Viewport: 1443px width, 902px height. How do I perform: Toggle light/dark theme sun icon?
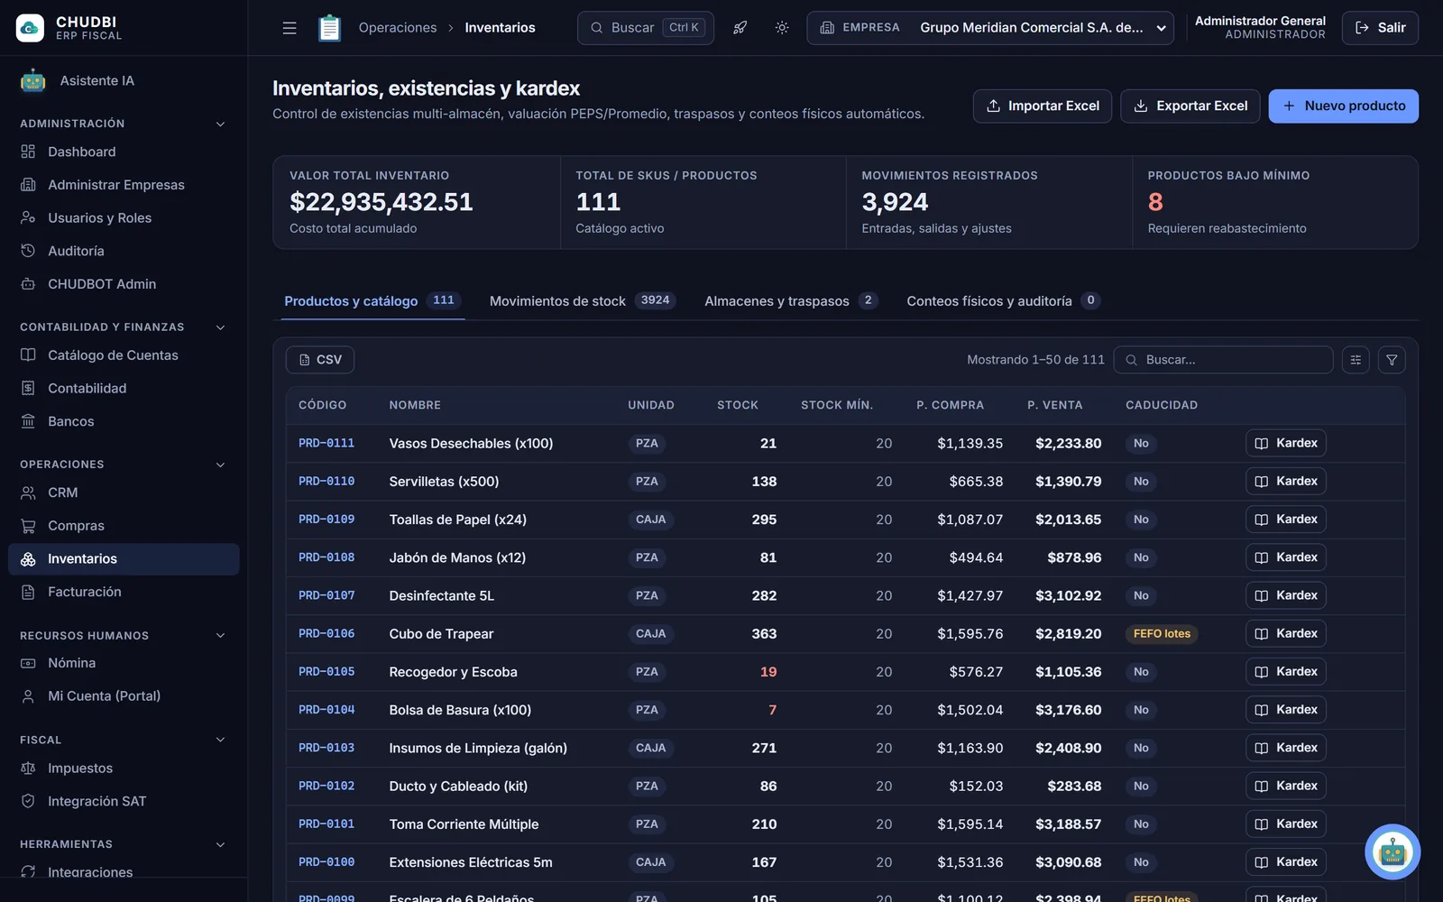782,28
